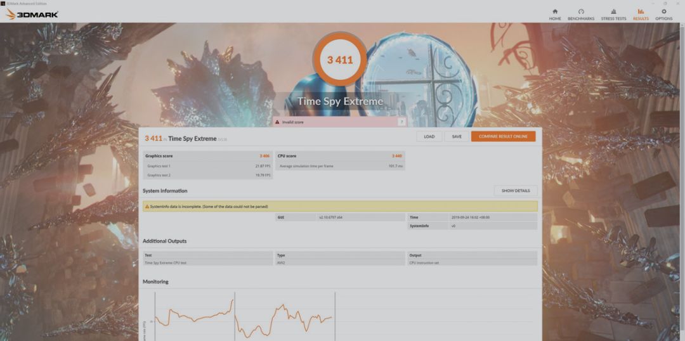Click the question mark on the Invalid score bar

click(x=401, y=122)
